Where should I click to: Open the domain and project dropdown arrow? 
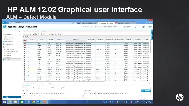pyautogui.click(x=119, y=27)
